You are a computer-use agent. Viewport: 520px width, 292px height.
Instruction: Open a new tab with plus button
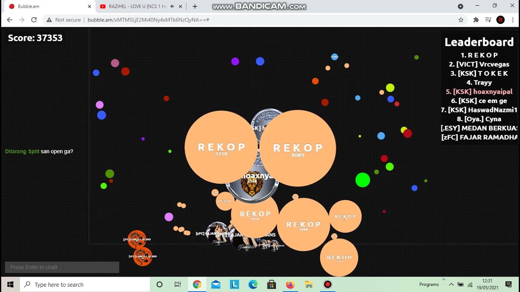[195, 6]
